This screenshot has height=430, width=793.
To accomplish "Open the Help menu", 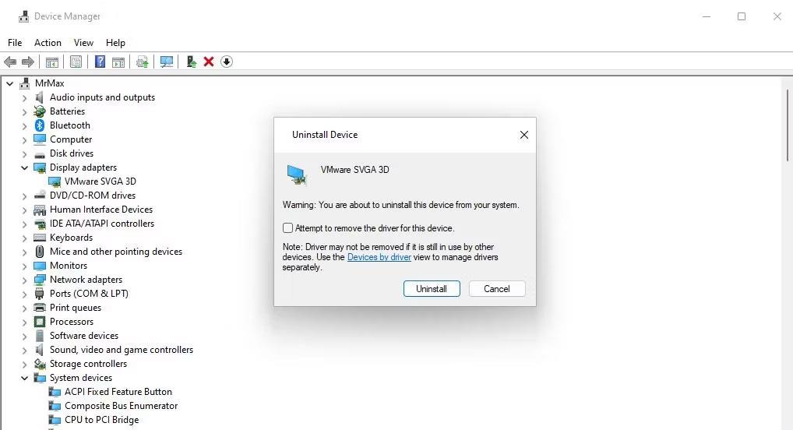I will [115, 43].
